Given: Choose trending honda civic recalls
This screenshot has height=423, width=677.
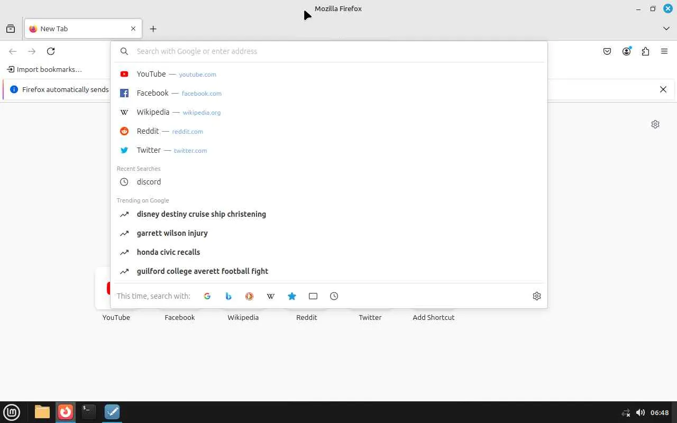Looking at the screenshot, I should 329,252.
